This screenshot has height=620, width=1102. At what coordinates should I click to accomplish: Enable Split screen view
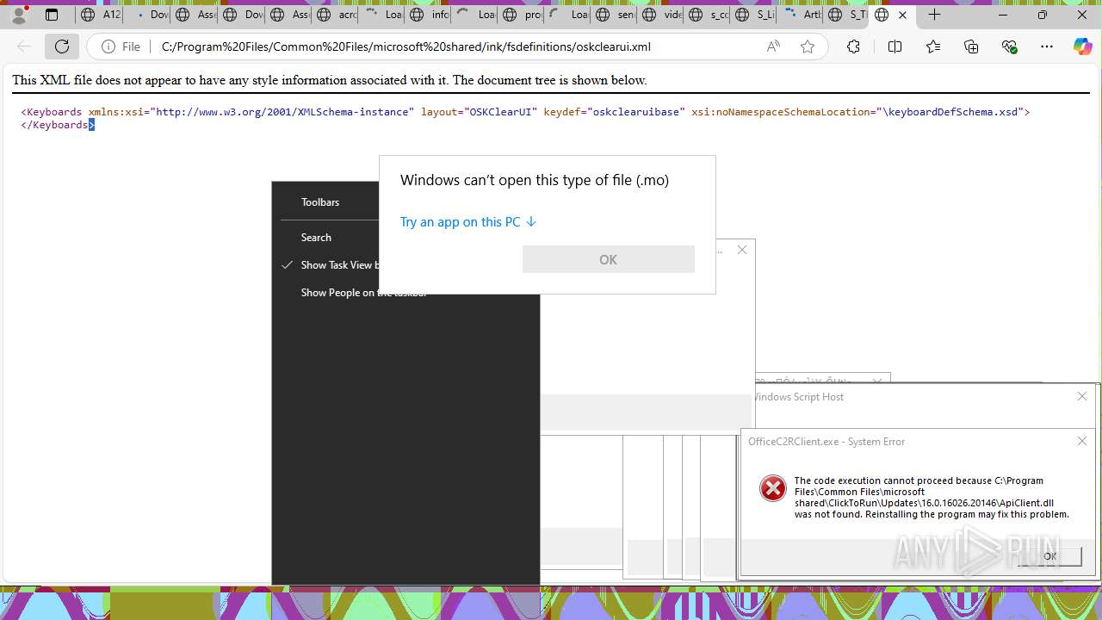(895, 46)
